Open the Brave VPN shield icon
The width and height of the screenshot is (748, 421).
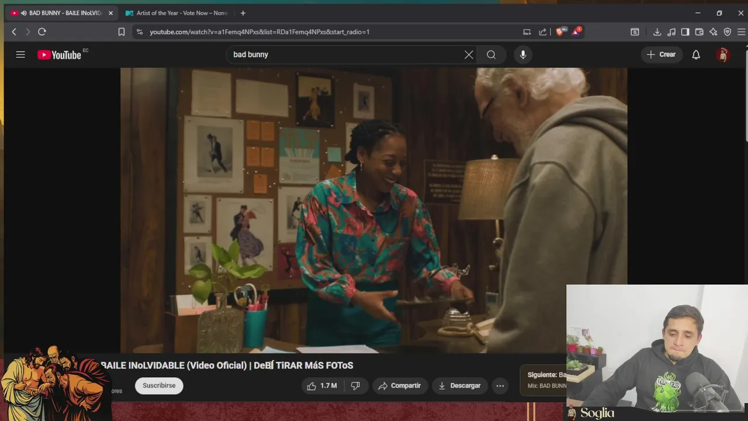[728, 32]
